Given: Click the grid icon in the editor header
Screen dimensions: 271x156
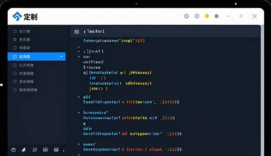Looking at the screenshot, I should coord(77,32).
